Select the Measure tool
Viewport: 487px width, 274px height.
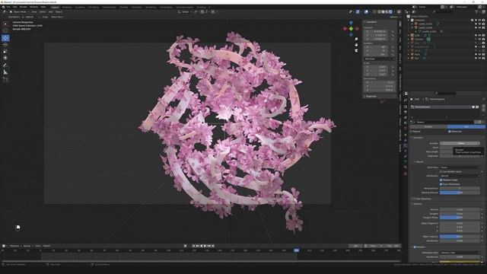pyautogui.click(x=5, y=72)
